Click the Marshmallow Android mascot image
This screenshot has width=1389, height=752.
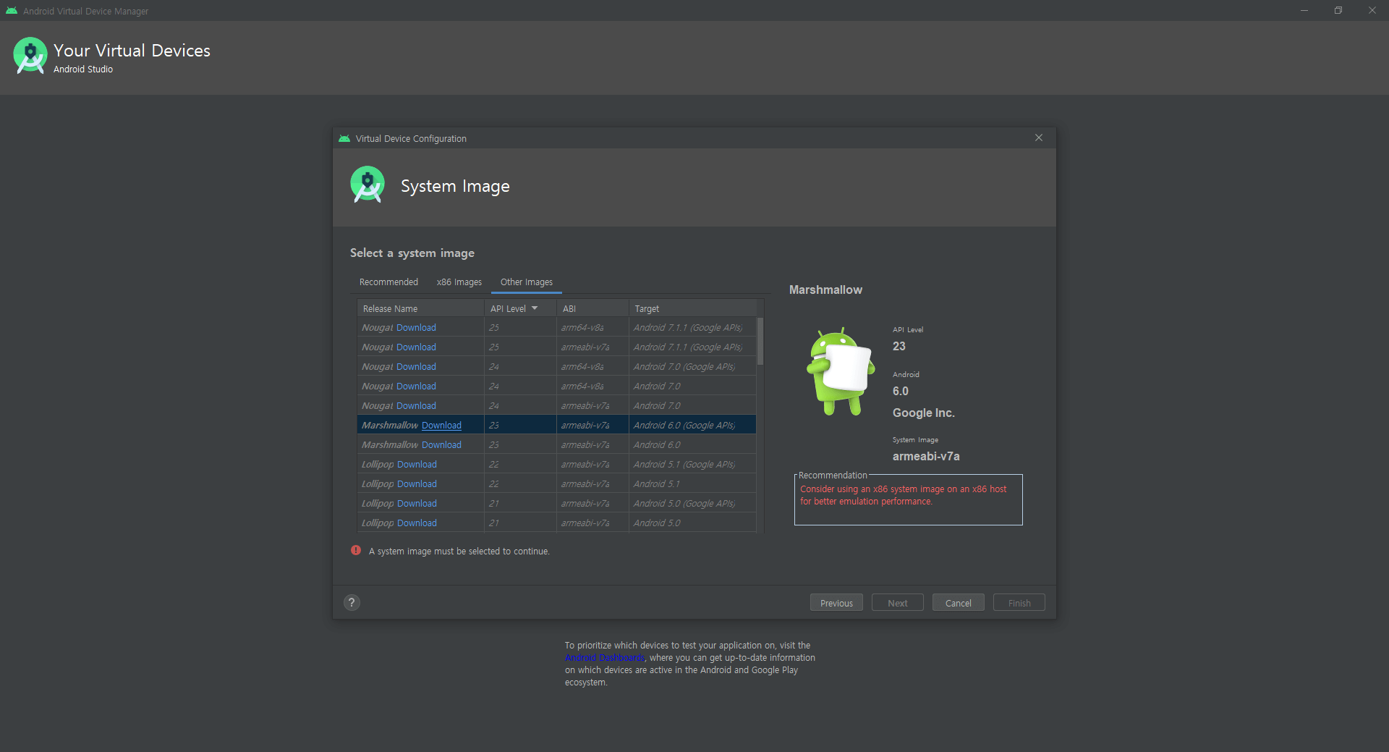point(840,371)
